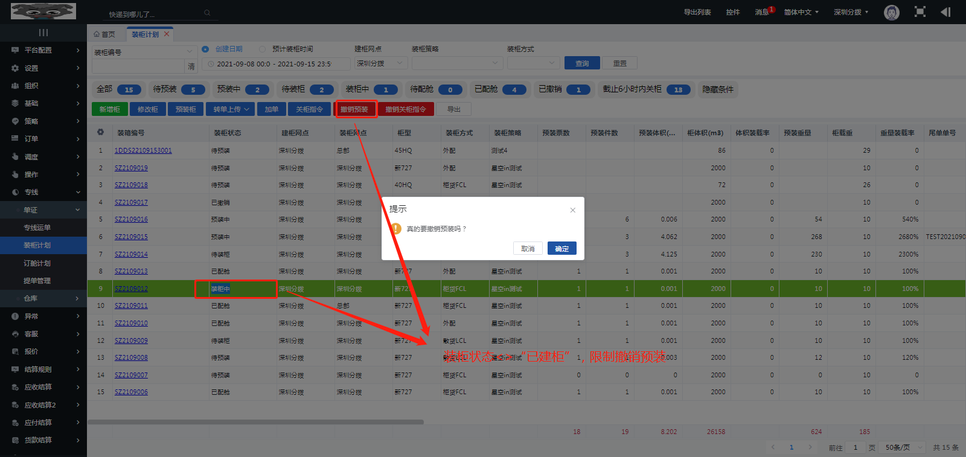Click the 基础 layers icon in sidebar
Image resolution: width=966 pixels, height=457 pixels.
pyautogui.click(x=15, y=103)
